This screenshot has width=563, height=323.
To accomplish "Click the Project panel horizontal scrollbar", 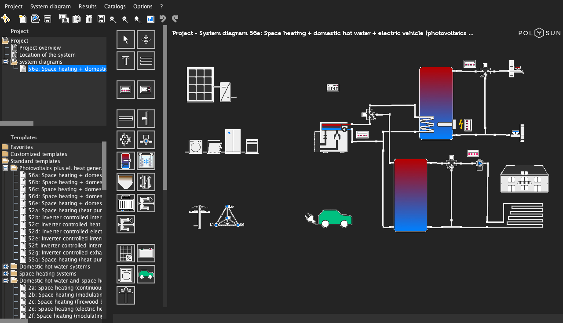I will click(17, 123).
